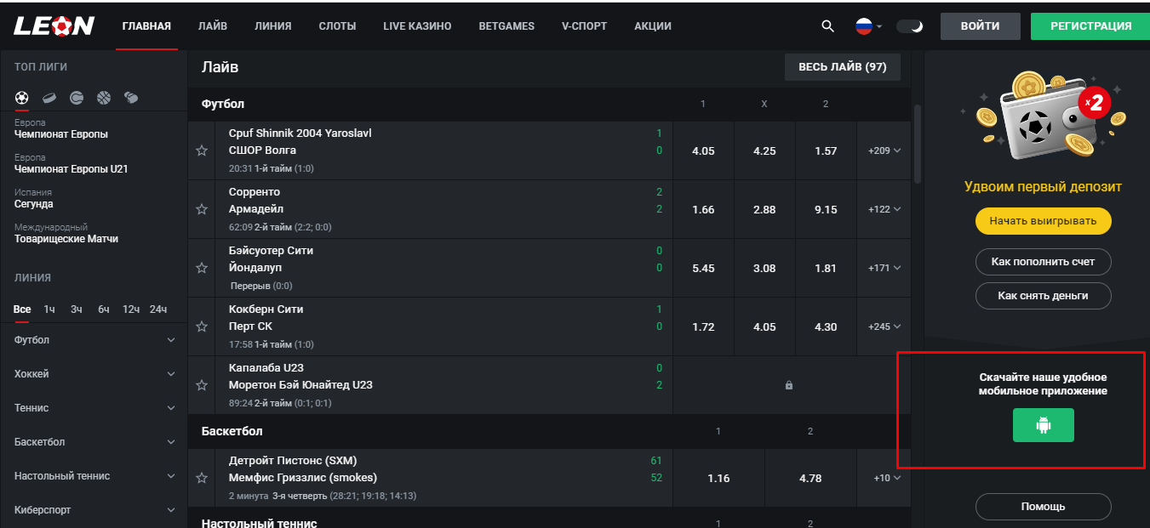Expand Теннис category in sidebar
Viewport: 1150px width, 528px height.
(x=95, y=408)
